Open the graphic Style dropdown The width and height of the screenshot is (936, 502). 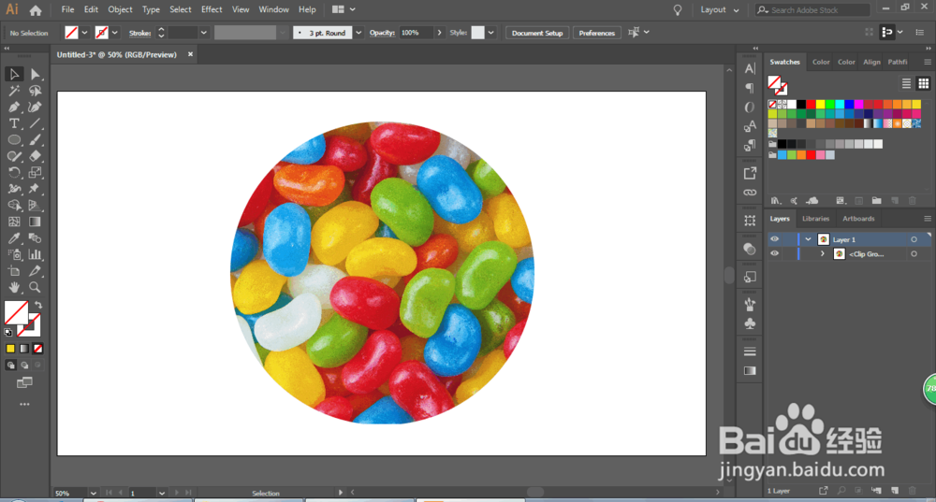click(x=490, y=33)
